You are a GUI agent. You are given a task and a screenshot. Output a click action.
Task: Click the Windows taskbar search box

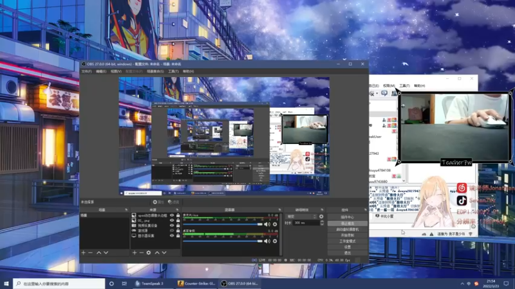point(59,283)
